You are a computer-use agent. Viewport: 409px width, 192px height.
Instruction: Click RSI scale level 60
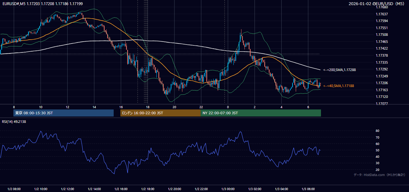(x=378, y=144)
